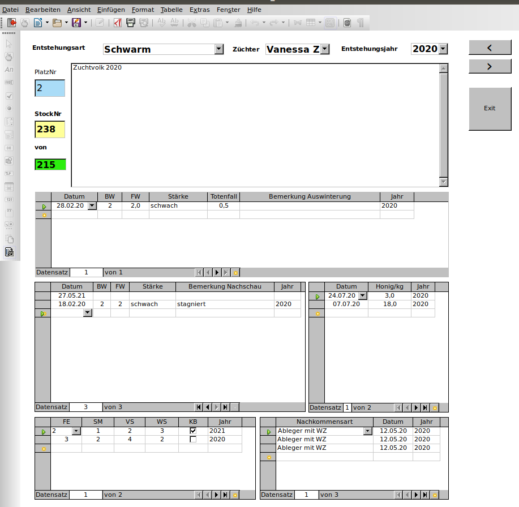Expand the Entstehungsart Schwarm dropdown

(x=219, y=49)
